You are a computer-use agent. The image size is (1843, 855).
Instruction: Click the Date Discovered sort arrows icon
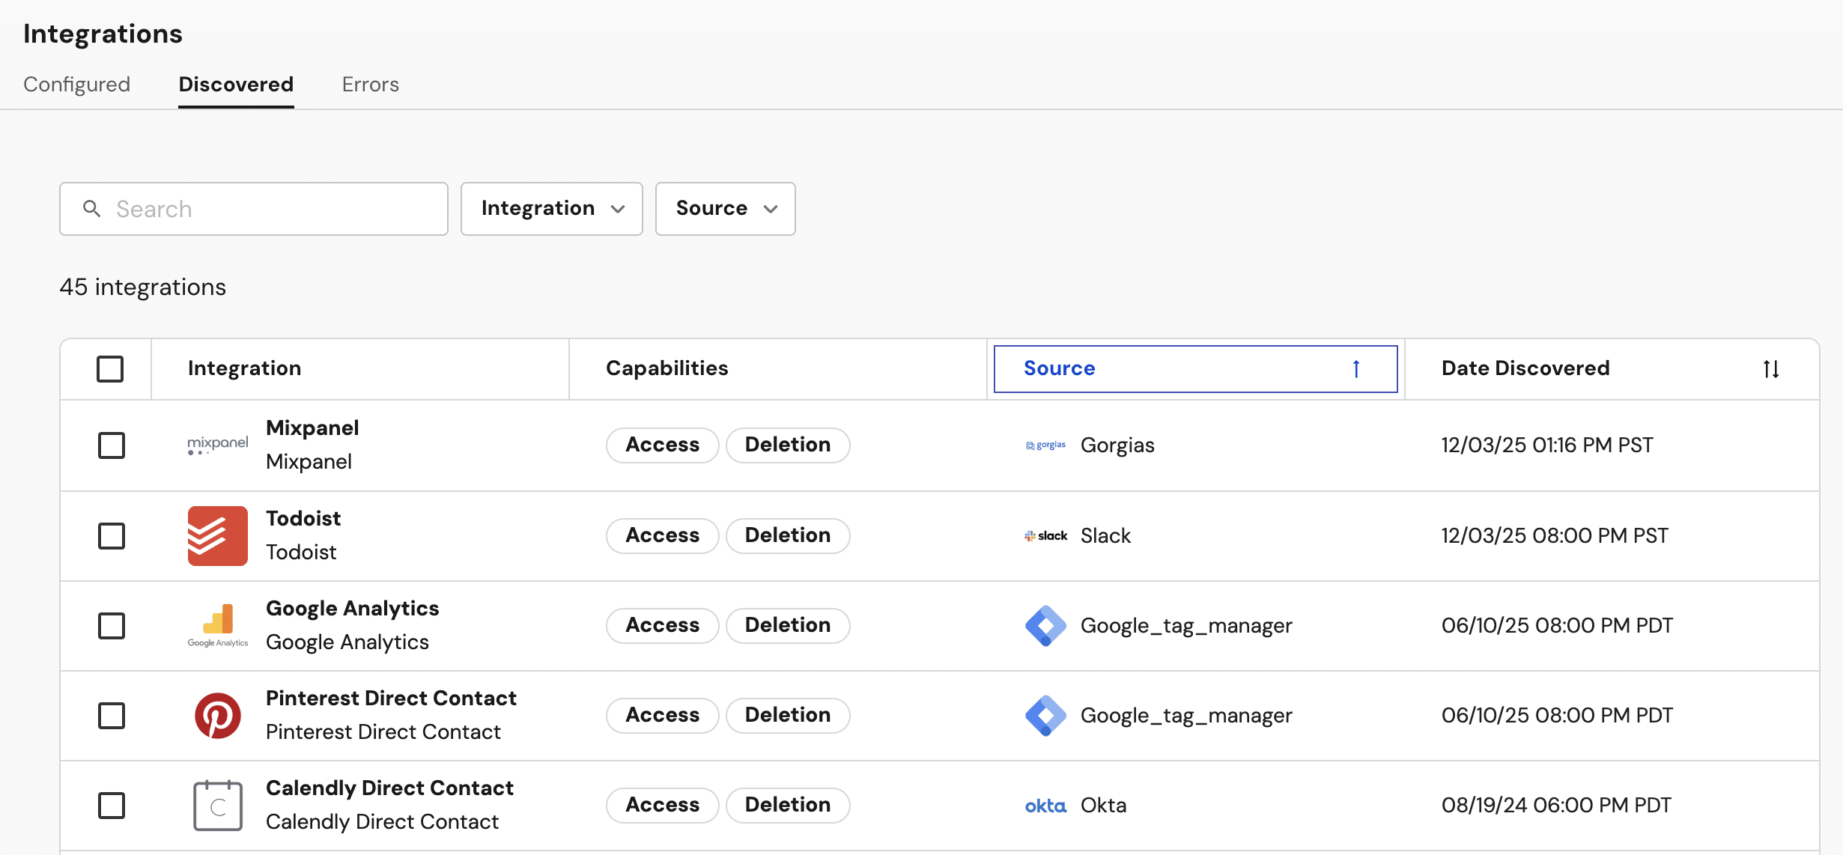pyautogui.click(x=1770, y=368)
